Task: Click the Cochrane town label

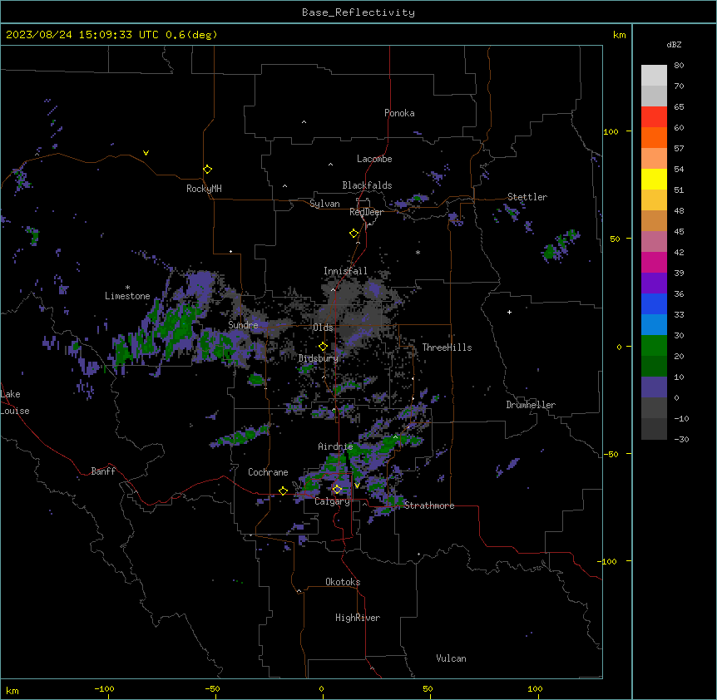Action: pyautogui.click(x=268, y=472)
